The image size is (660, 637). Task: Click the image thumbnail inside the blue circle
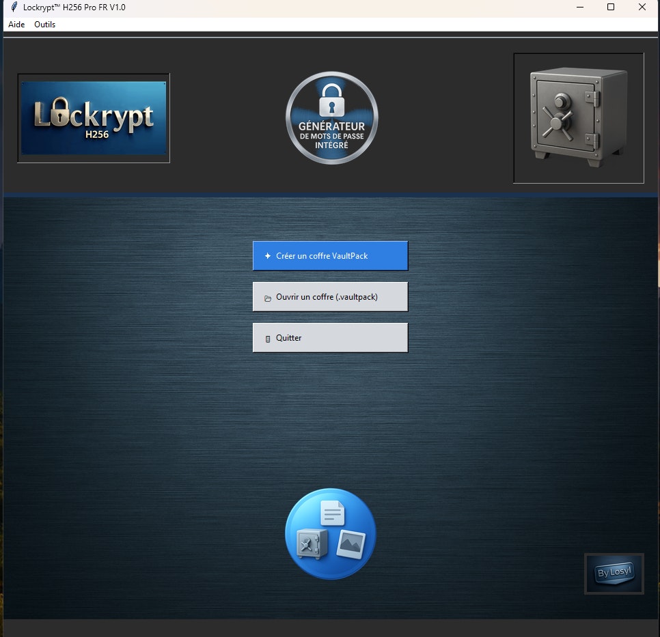(351, 544)
